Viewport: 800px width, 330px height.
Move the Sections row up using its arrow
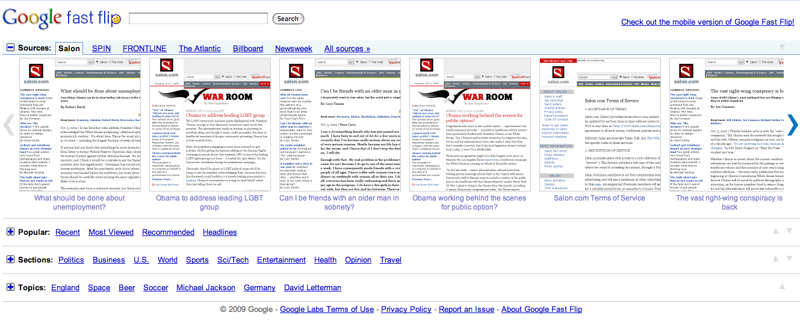click(775, 258)
